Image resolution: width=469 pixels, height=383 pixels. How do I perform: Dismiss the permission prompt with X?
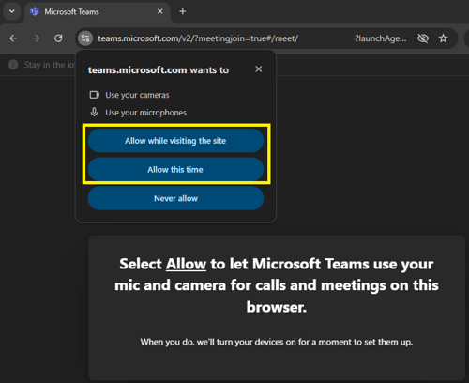click(x=258, y=69)
